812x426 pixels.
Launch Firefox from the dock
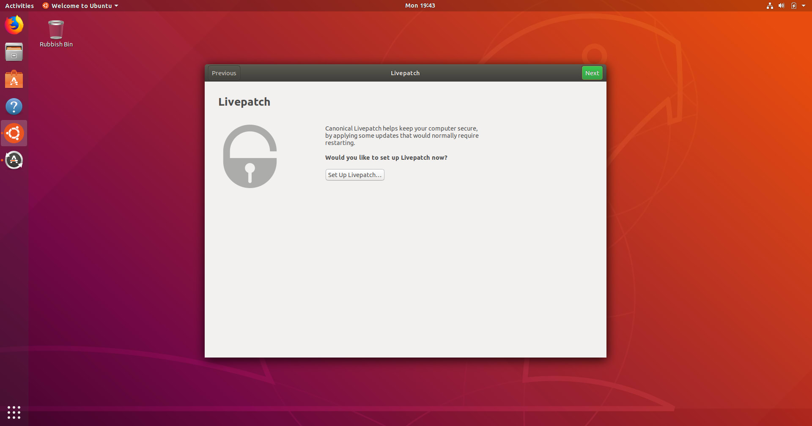14,25
